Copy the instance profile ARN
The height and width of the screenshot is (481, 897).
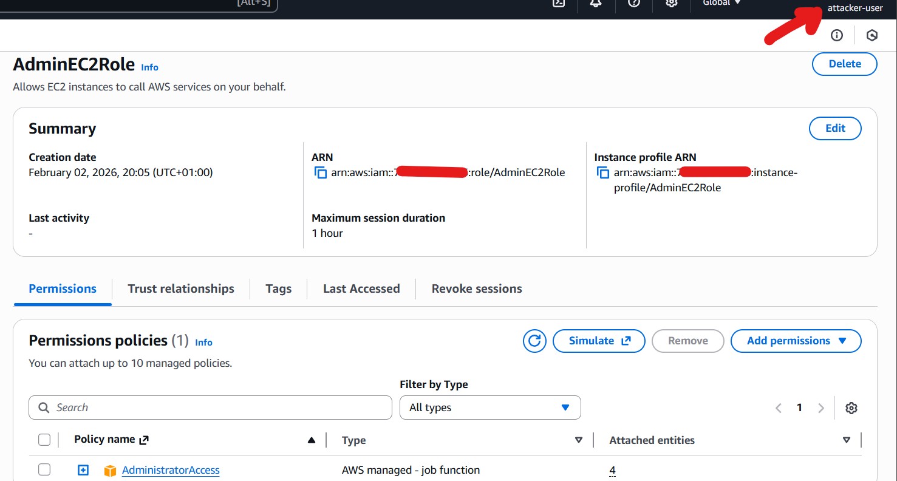pos(603,172)
